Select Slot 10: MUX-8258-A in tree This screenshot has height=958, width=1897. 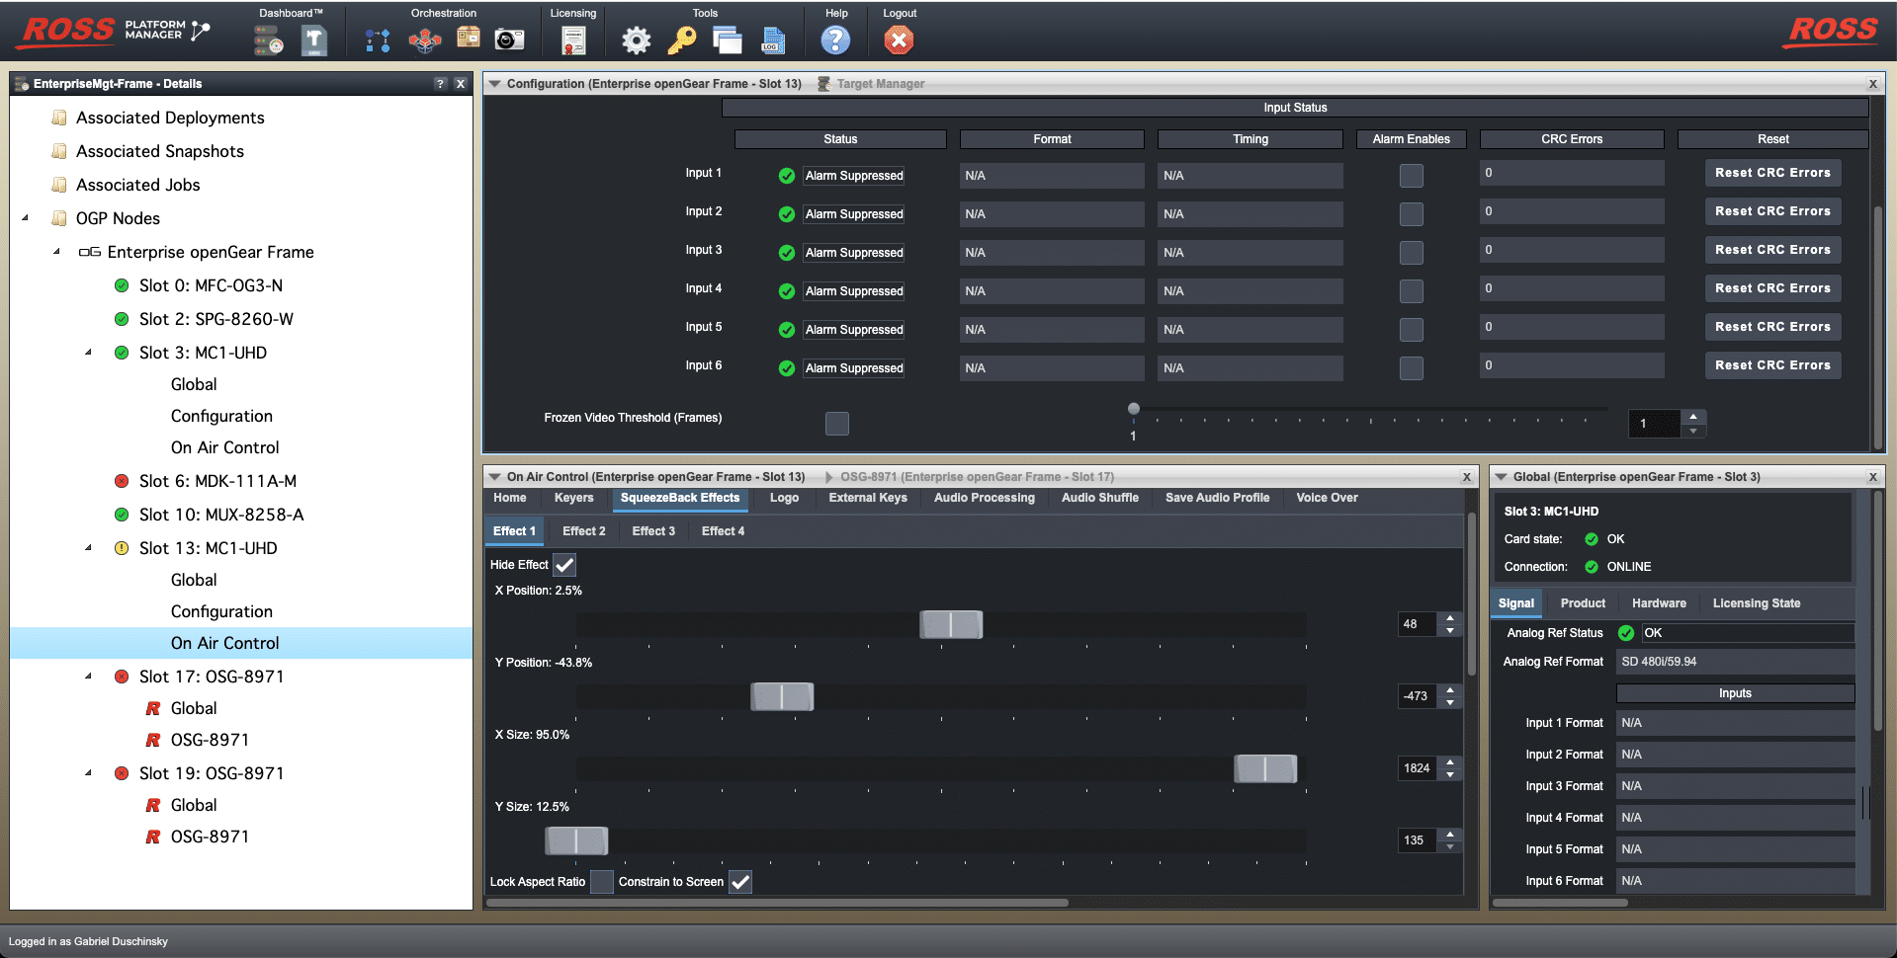pos(221,515)
